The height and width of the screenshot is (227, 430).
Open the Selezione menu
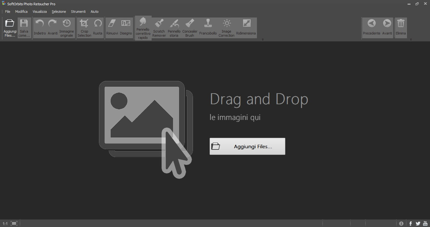(59, 11)
